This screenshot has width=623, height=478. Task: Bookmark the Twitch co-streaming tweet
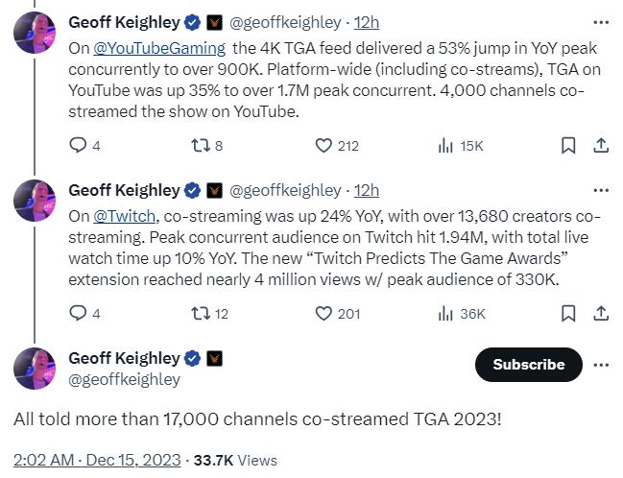[x=568, y=313]
